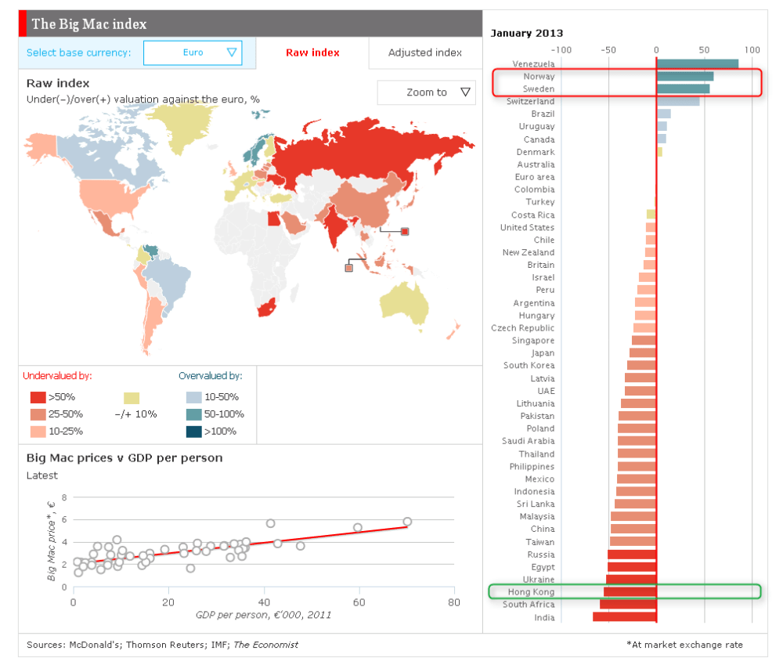Screen dimensions: 783x665
Task: Click the >100% overvalued dark blue swatch
Action: pos(193,430)
